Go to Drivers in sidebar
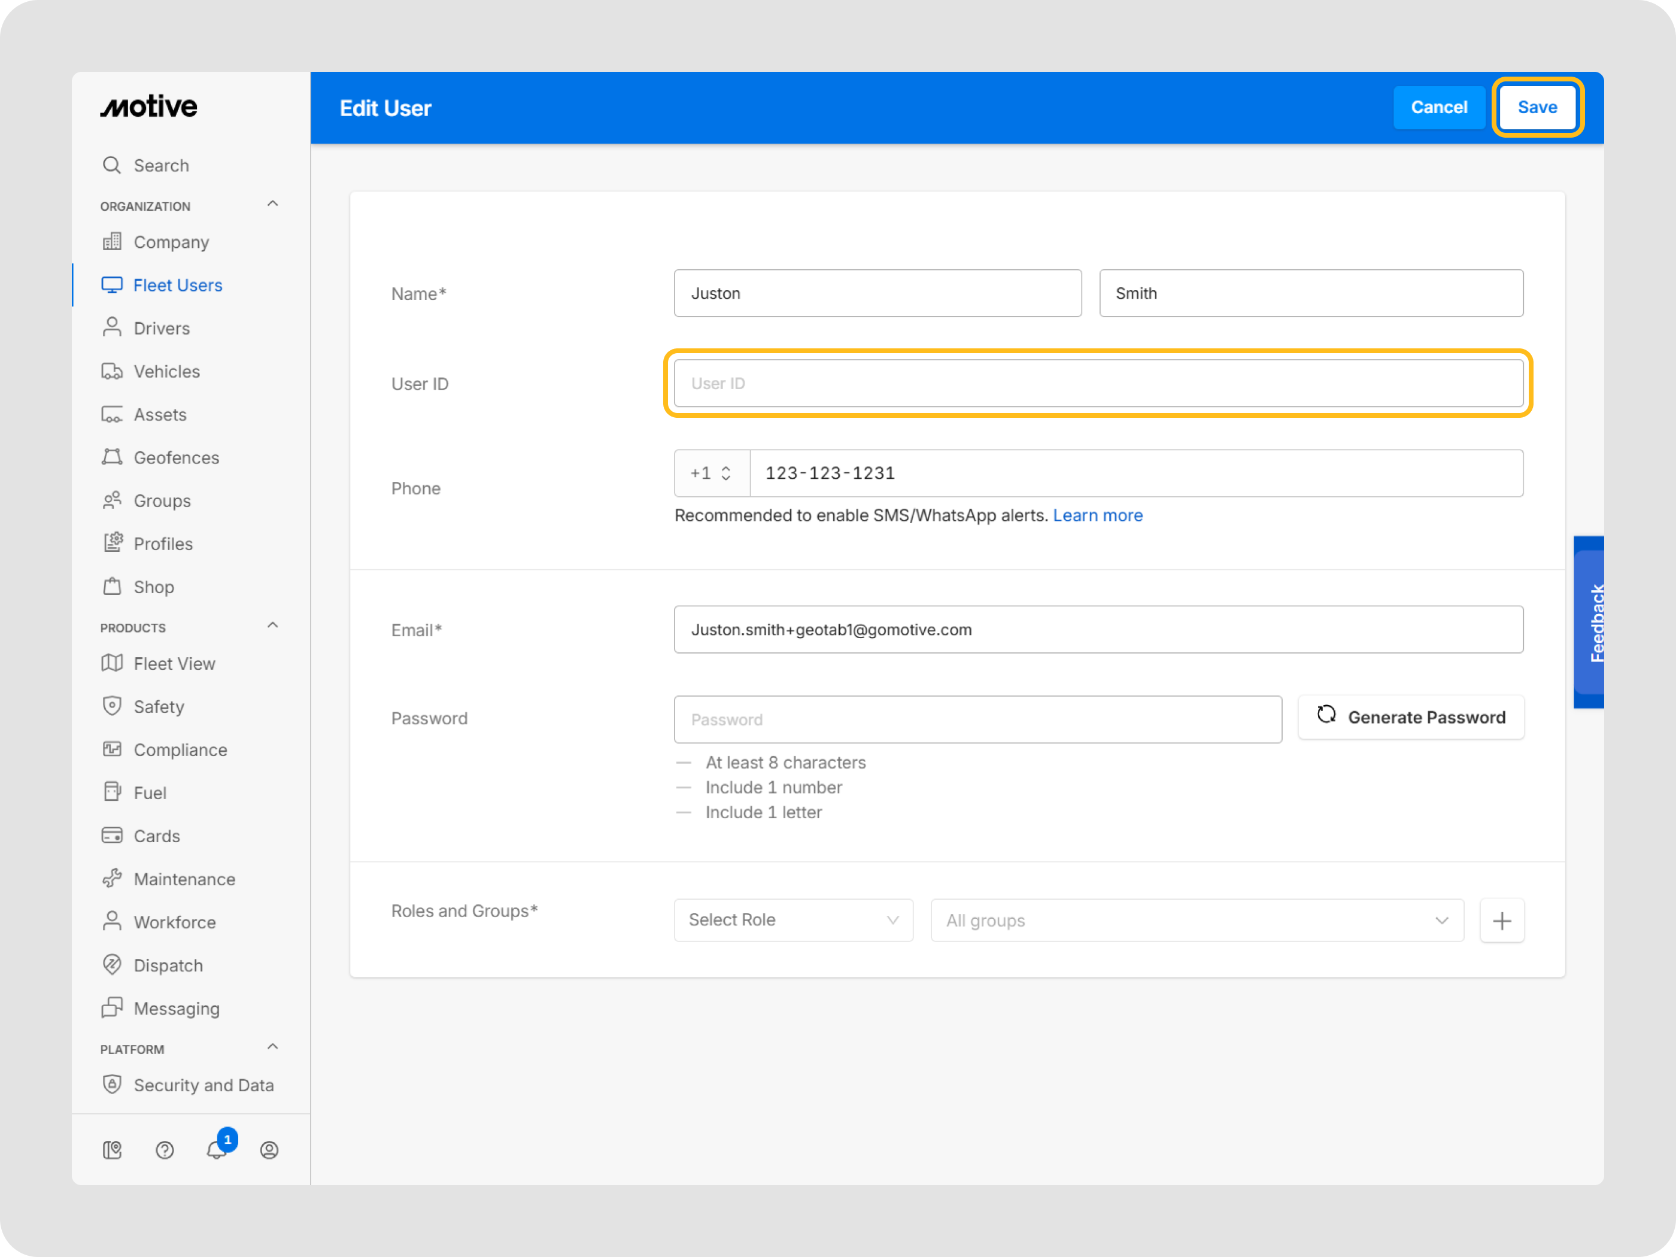Image resolution: width=1676 pixels, height=1257 pixels. click(x=162, y=328)
